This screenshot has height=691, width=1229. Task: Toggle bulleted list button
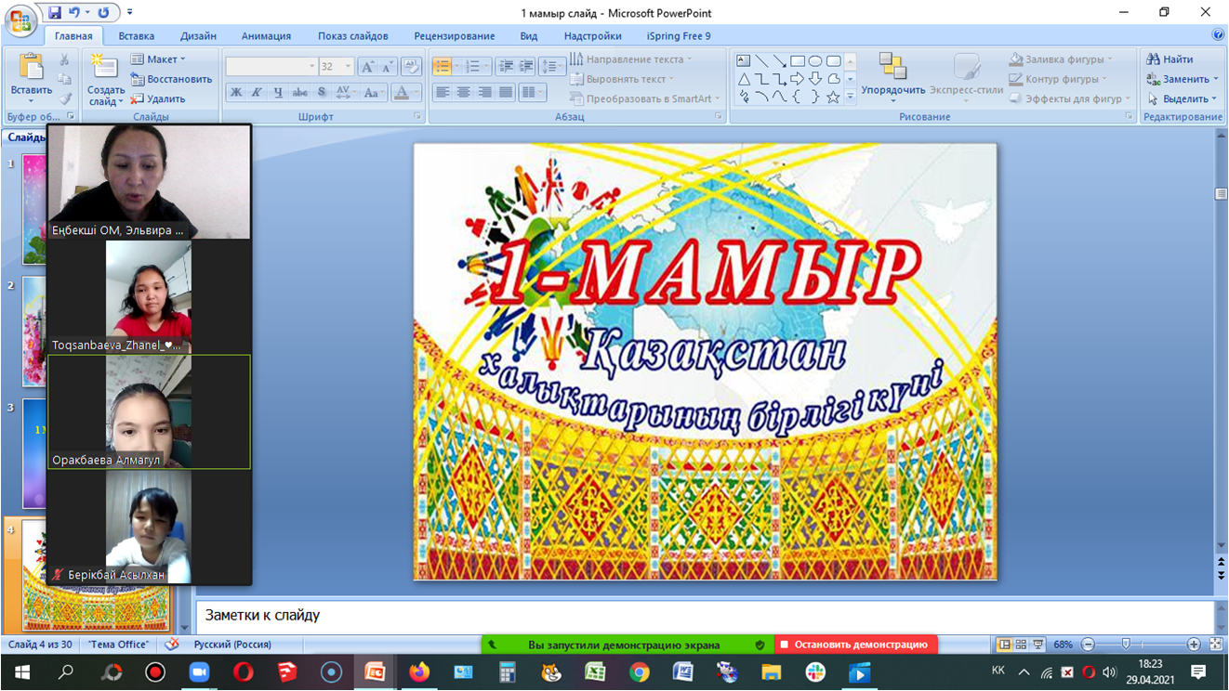442,67
